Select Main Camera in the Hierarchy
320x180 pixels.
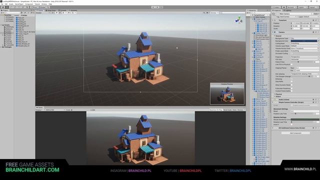(260, 17)
